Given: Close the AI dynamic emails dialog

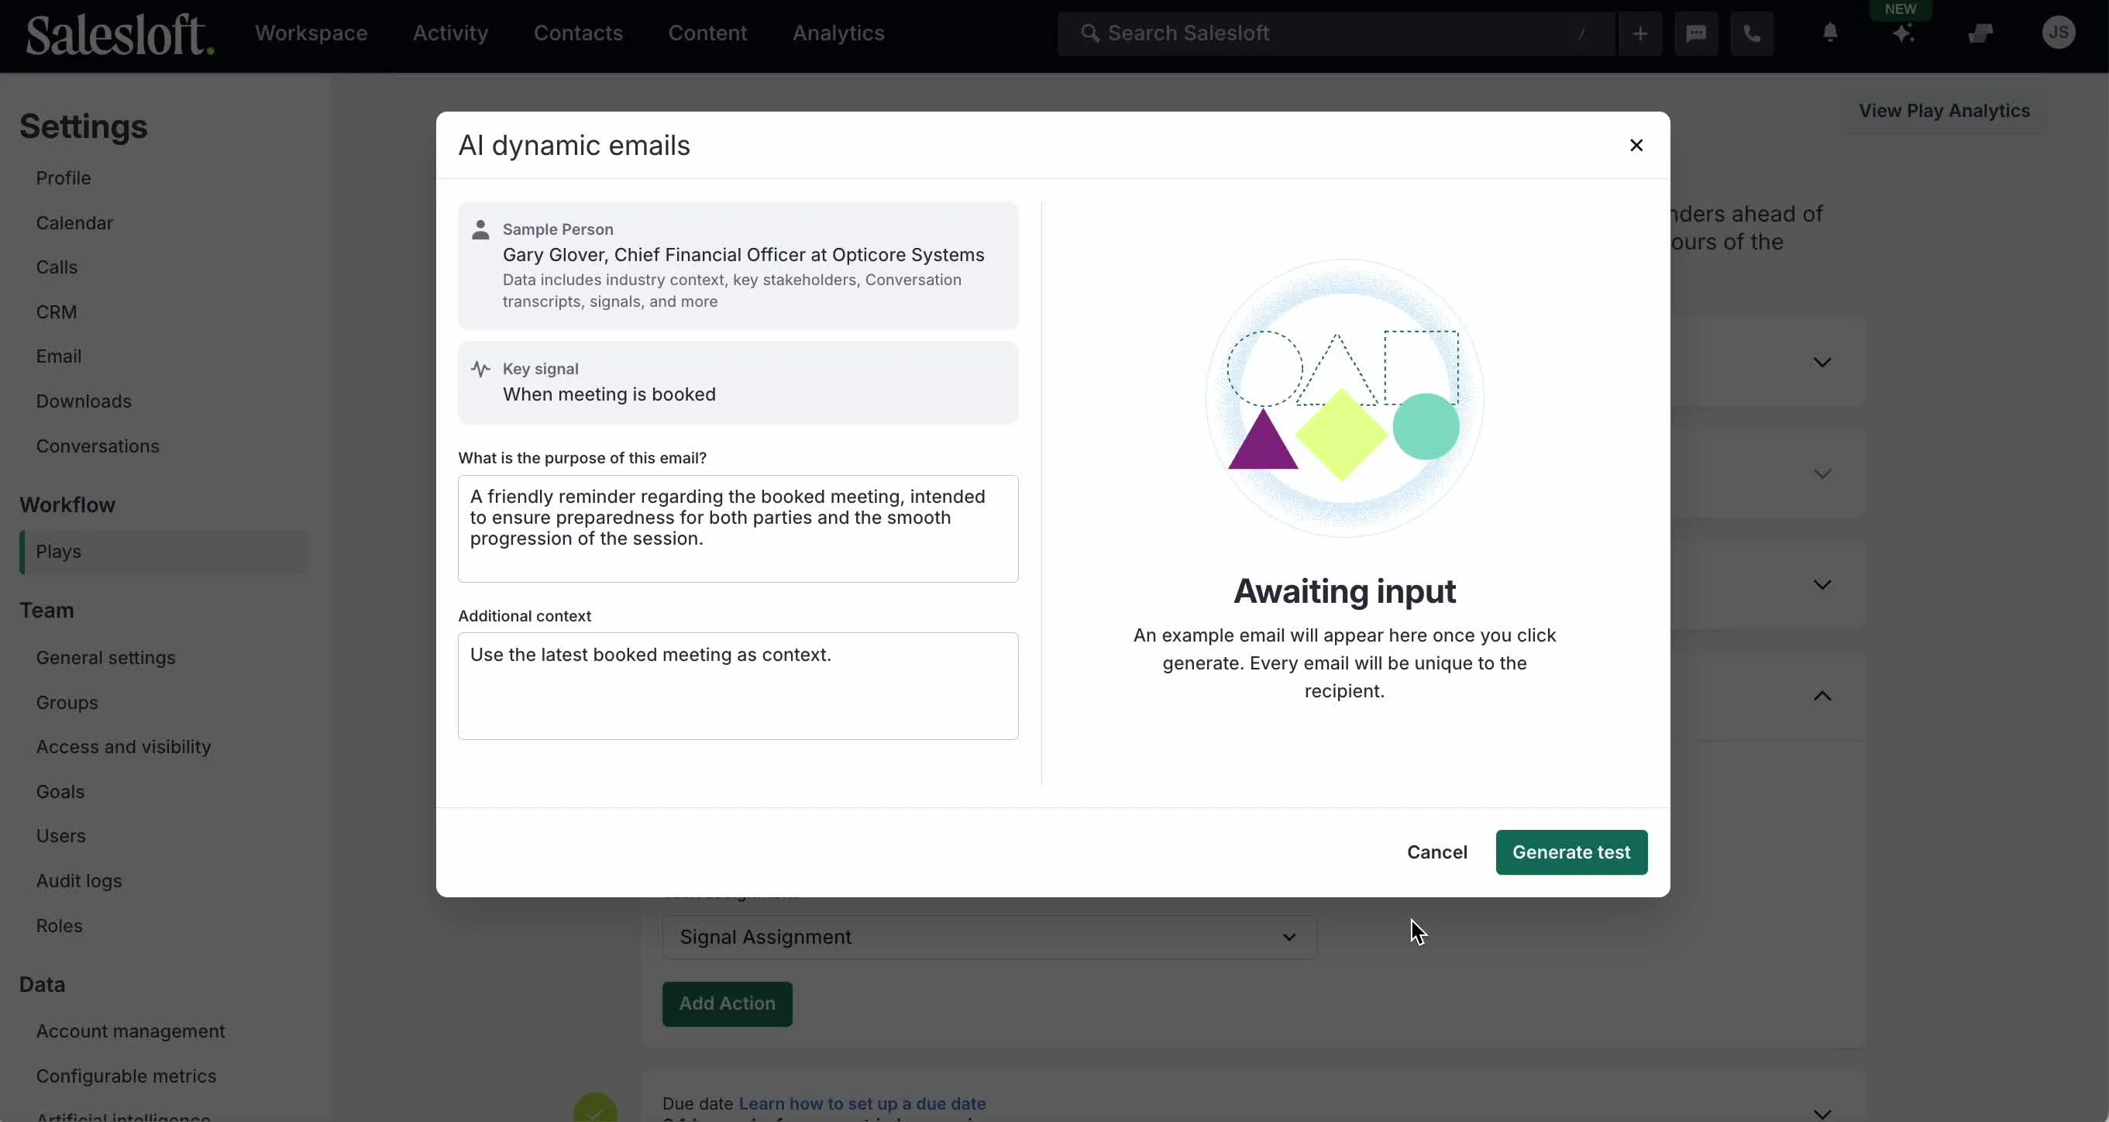Looking at the screenshot, I should [x=1636, y=145].
